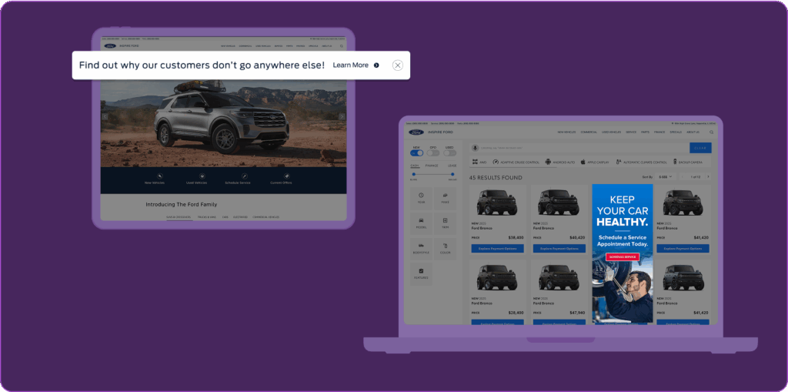The width and height of the screenshot is (788, 392).
Task: Go to previous results page arrow
Action: (x=683, y=176)
